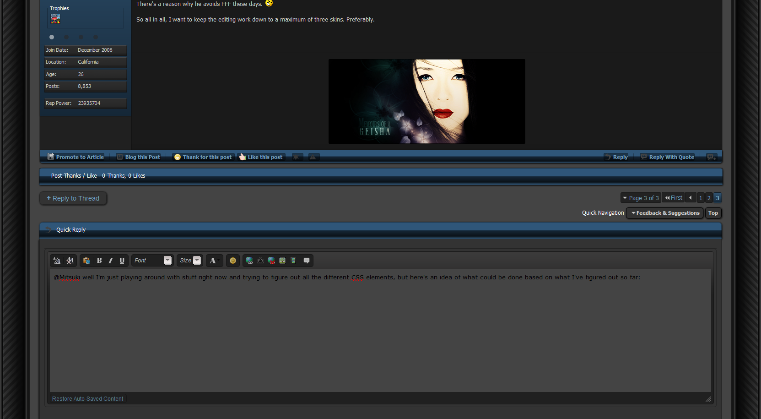
Task: Click the MultiQuote icon on the post
Action: (x=712, y=157)
